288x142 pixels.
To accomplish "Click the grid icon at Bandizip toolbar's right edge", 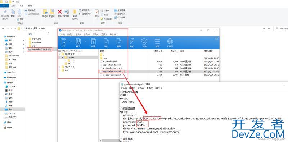I will point(217,39).
